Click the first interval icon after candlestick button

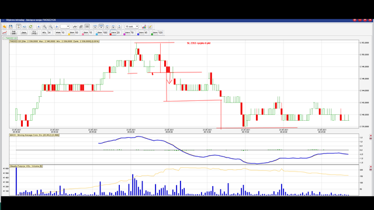click(95, 27)
